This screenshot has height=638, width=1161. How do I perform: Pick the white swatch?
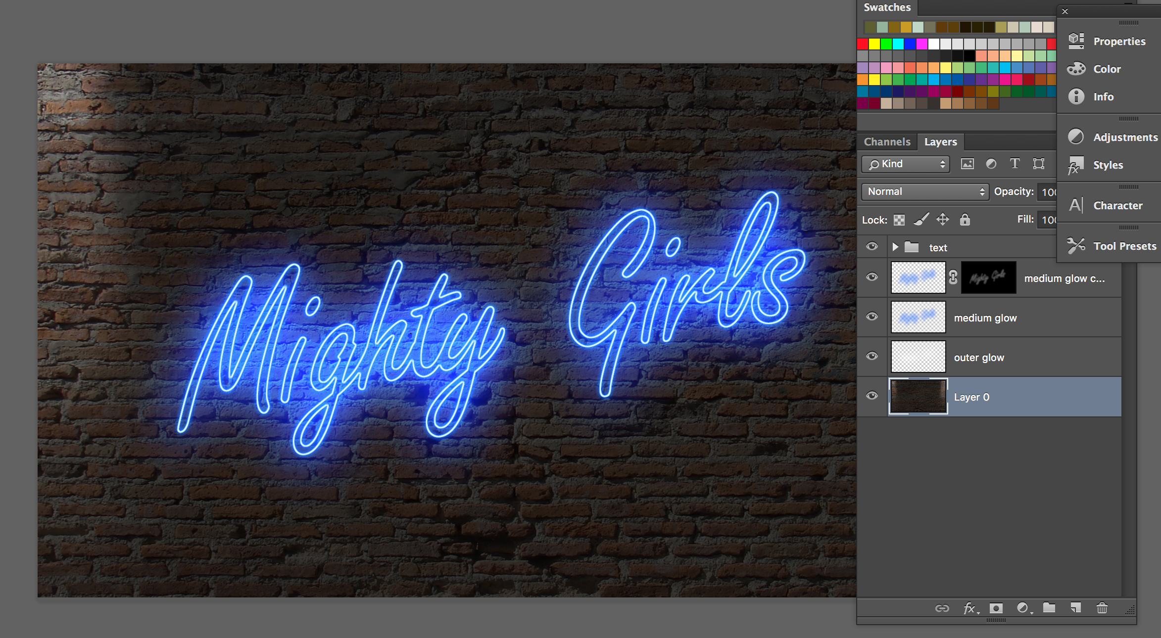(934, 44)
